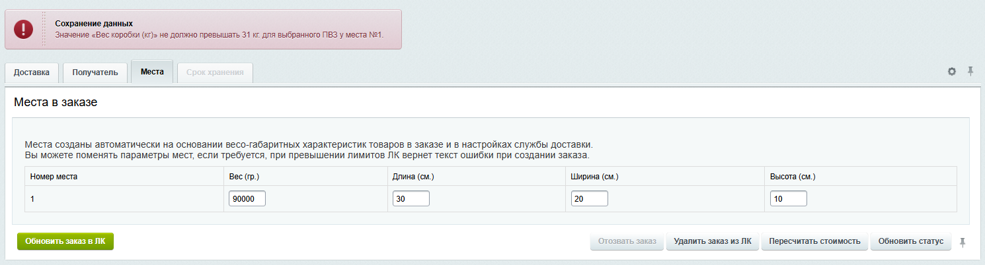Click Удалить заказ из ЛК button
This screenshot has width=985, height=265.
[713, 241]
